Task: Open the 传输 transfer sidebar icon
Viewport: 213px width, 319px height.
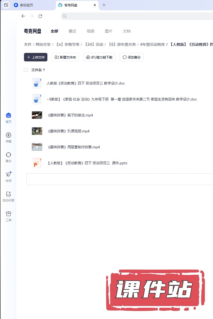Action: 9,135
